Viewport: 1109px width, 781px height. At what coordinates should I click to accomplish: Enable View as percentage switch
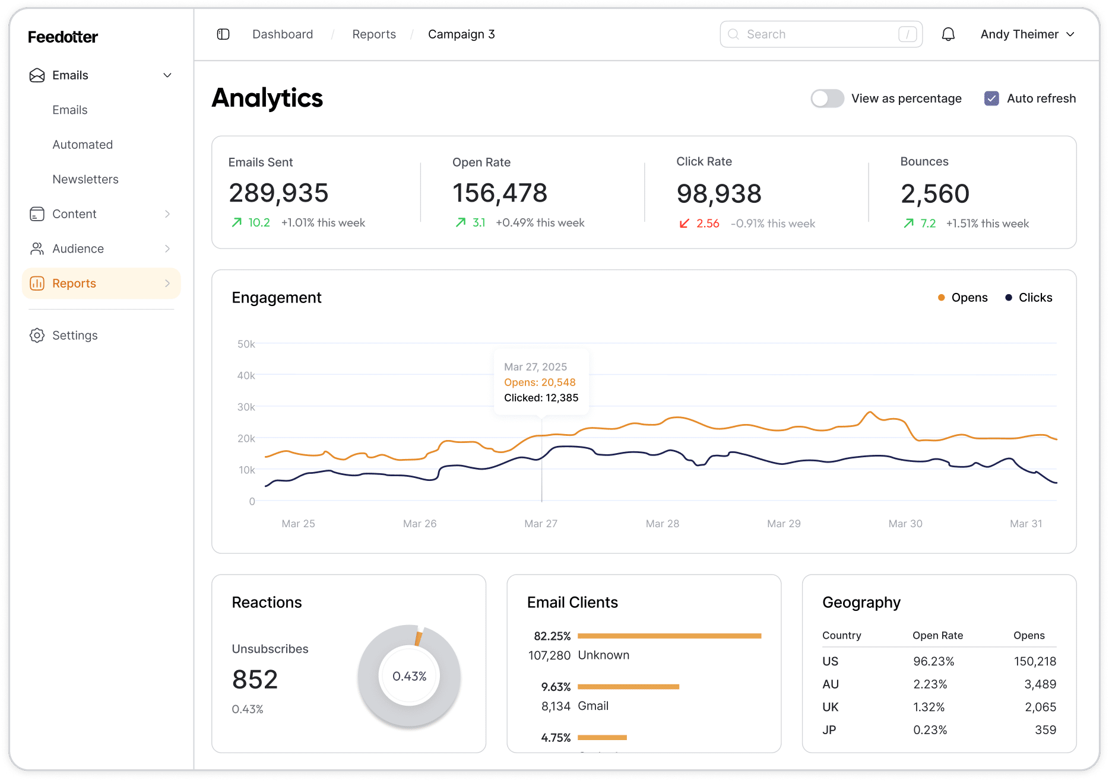click(x=827, y=98)
